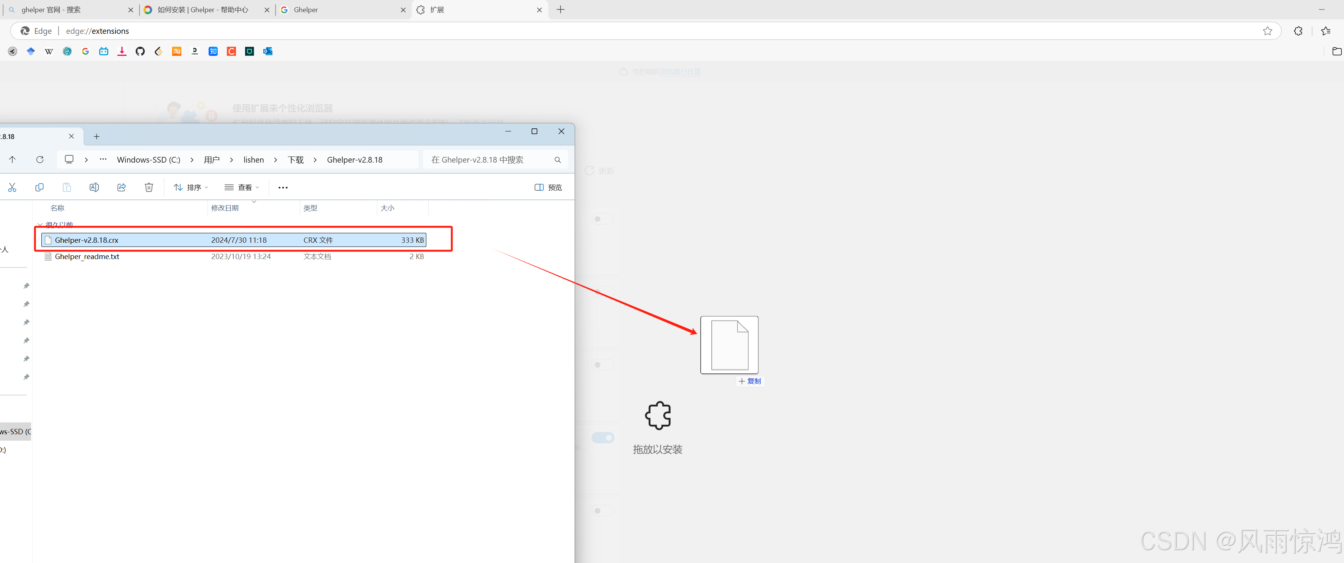The image size is (1344, 563).
Task: Toggle the enabled blue extension switch
Action: pos(603,438)
